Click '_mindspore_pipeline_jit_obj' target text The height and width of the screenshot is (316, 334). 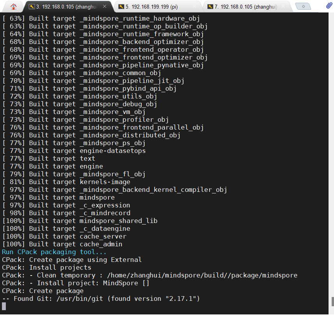pyautogui.click(x=132, y=81)
